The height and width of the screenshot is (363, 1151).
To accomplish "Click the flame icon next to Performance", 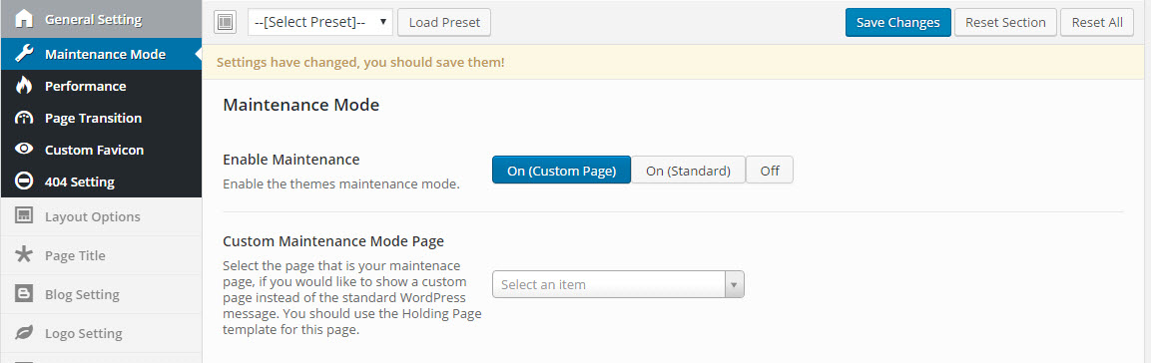I will [24, 86].
